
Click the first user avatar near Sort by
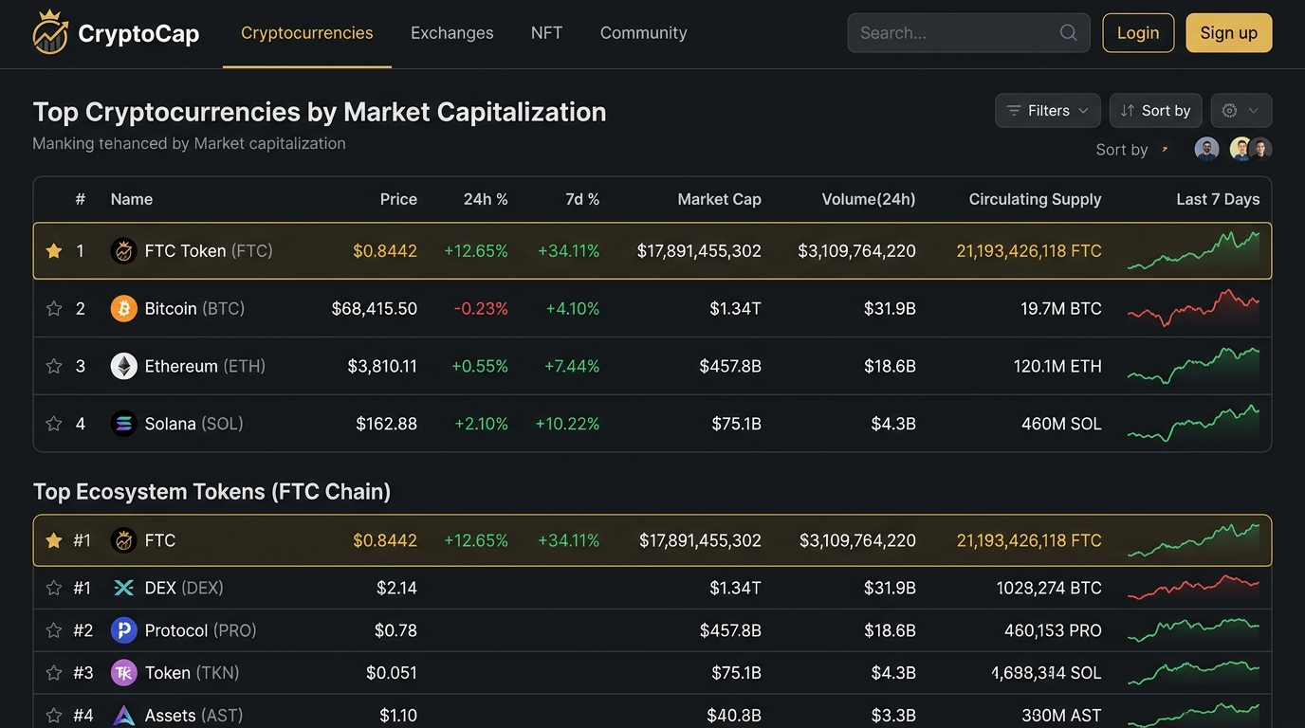coord(1206,149)
